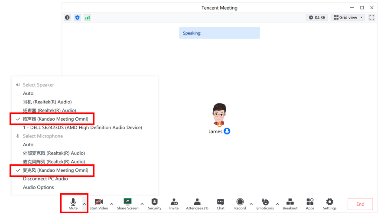
Task: Expand the arrow beside Record
Action: click(251, 204)
